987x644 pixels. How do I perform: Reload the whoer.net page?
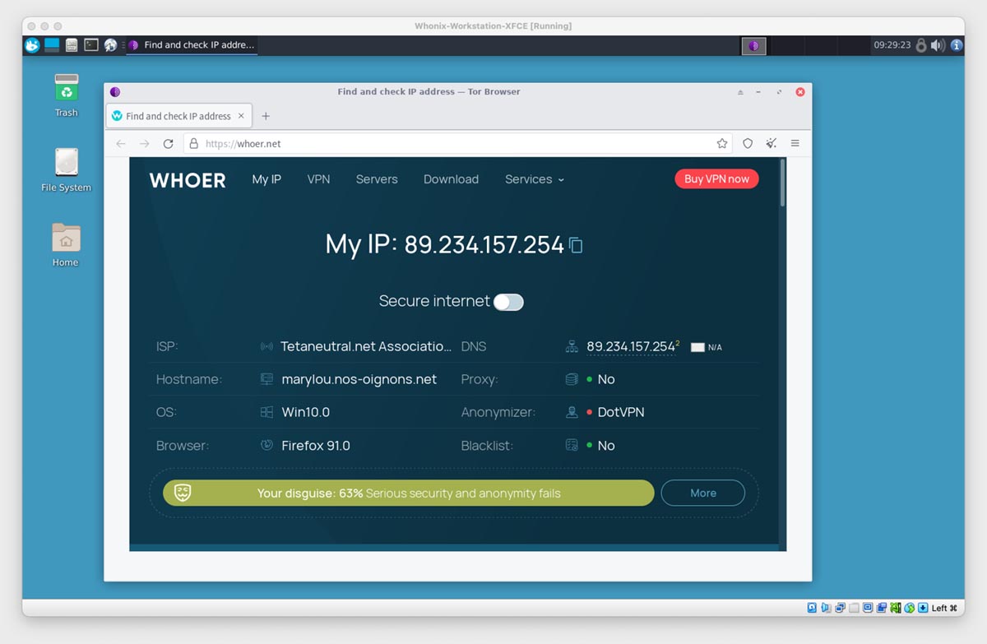pos(169,143)
